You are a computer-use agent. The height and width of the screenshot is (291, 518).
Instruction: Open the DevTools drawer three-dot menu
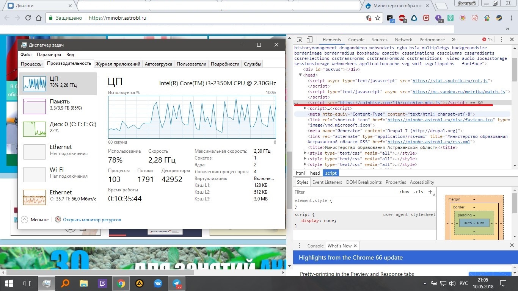click(x=299, y=246)
